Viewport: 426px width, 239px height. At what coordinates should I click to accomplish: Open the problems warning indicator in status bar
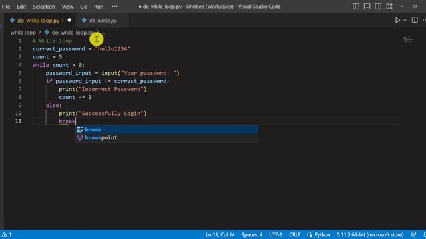tap(7, 234)
